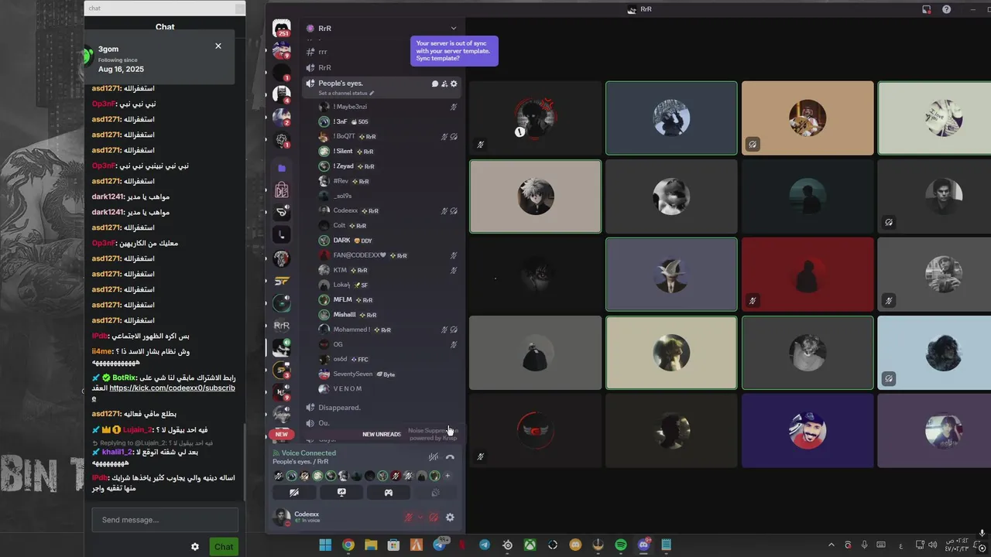
Task: Join the Ou. voice channel
Action: [x=383, y=423]
